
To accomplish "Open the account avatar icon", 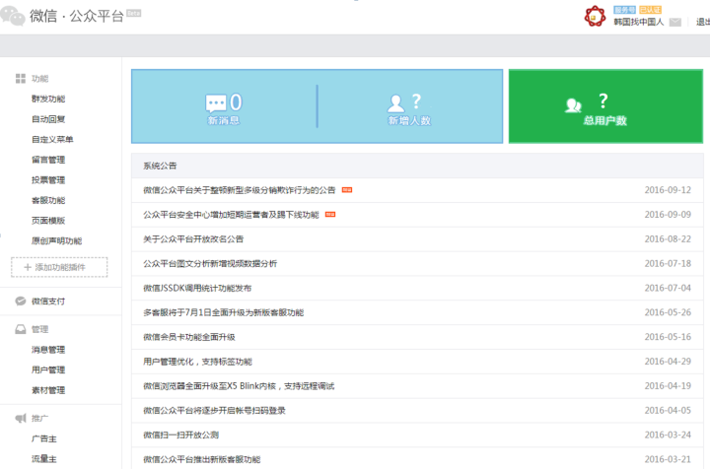I will tap(595, 17).
